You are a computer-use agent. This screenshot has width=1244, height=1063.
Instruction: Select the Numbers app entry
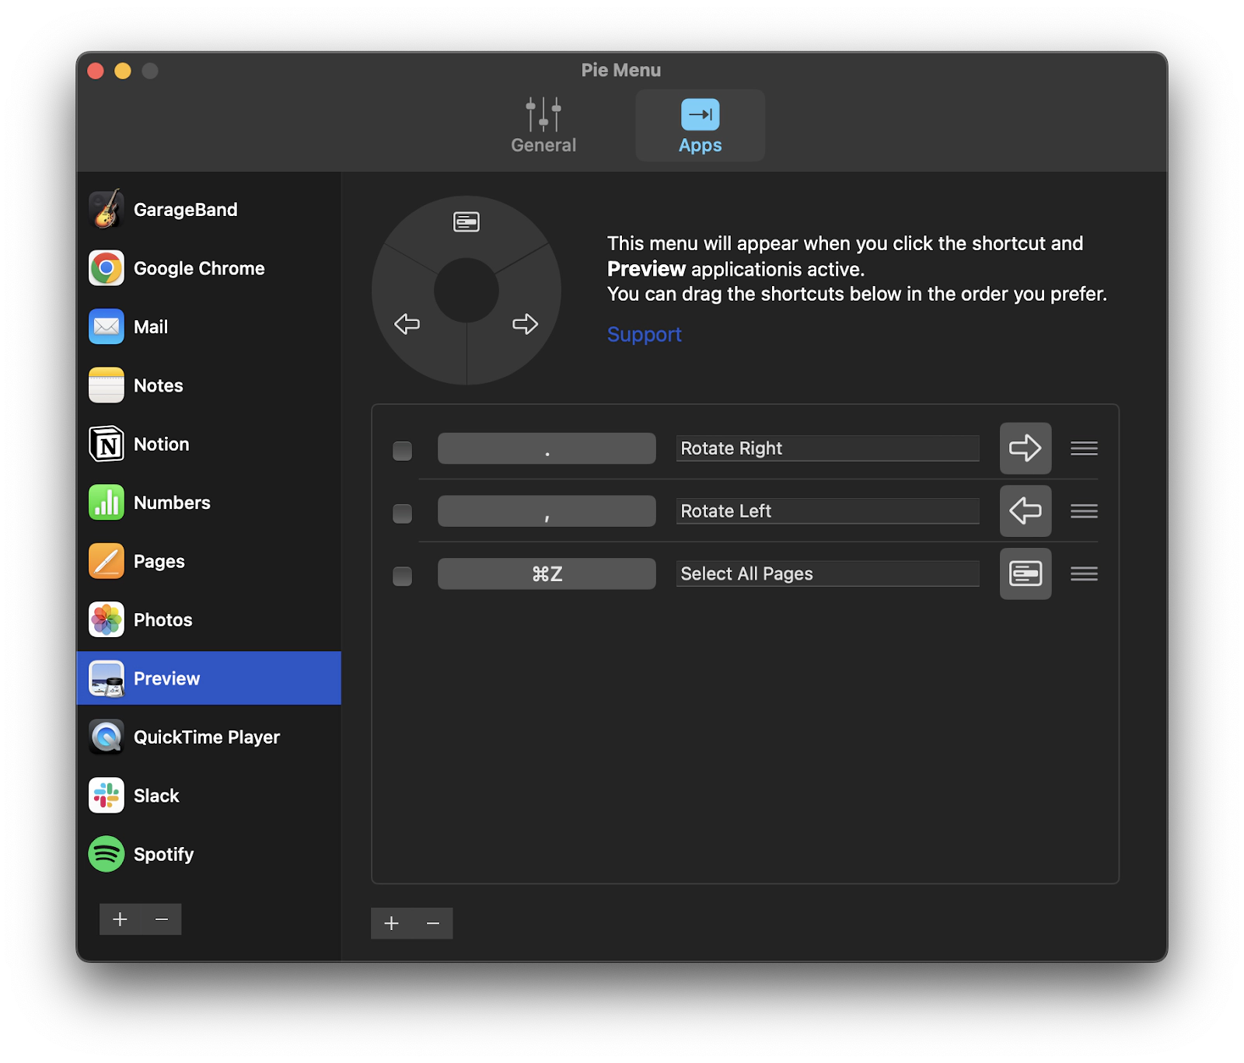click(208, 503)
